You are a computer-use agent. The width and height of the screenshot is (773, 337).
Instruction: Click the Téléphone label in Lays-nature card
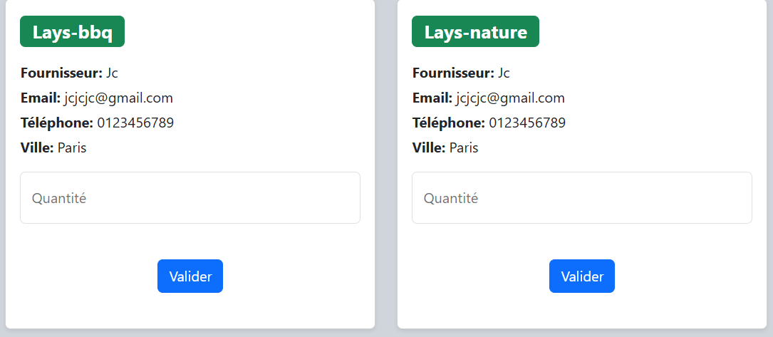pyautogui.click(x=449, y=123)
